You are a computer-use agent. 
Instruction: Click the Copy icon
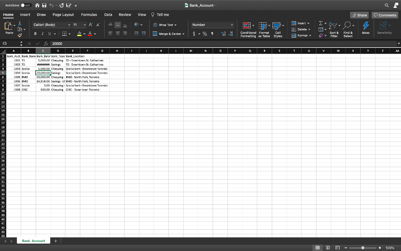coord(20,29)
